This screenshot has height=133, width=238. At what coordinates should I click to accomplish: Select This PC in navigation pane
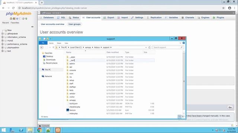48,70
